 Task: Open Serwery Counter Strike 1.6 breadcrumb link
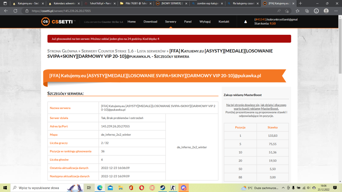(x=123, y=51)
